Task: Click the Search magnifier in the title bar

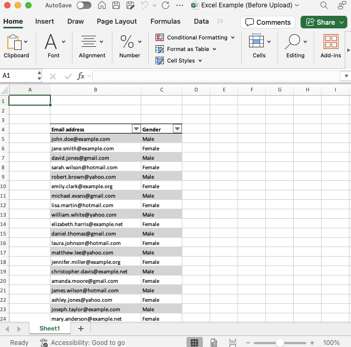Action: pyautogui.click(x=324, y=5)
